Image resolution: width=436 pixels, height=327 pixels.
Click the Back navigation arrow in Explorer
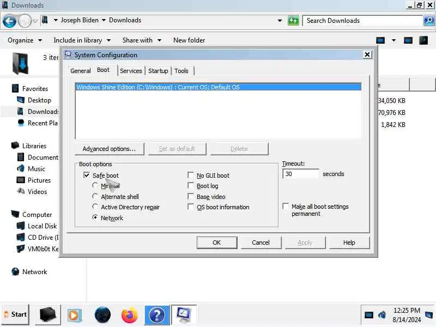click(9, 21)
